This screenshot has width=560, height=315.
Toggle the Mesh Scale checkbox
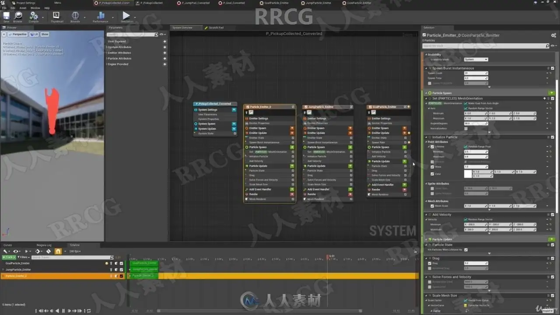click(x=432, y=206)
